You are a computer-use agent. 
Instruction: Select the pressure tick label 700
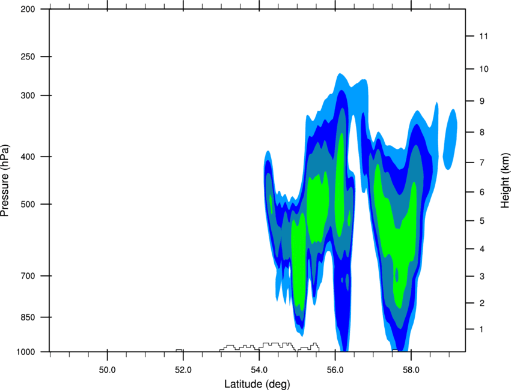[28, 276]
